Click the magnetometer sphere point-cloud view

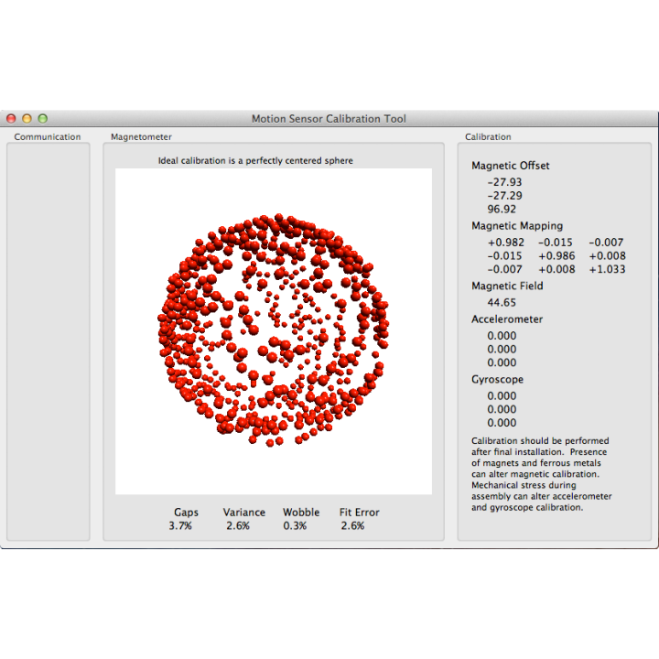[274, 331]
